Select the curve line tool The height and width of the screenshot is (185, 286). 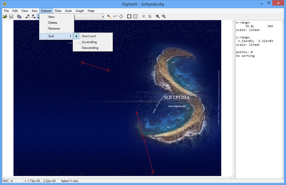[115, 16]
